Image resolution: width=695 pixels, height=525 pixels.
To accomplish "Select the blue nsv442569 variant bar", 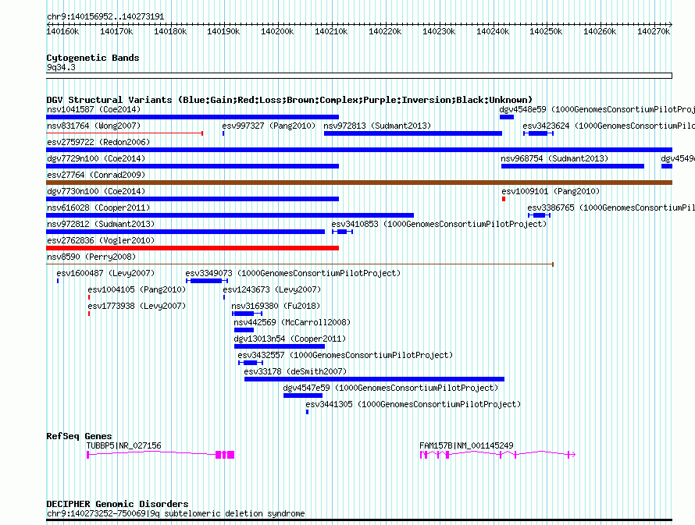I will (244, 330).
